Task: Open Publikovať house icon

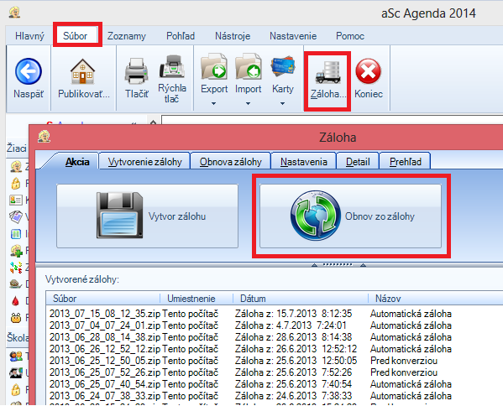Action: [82, 71]
